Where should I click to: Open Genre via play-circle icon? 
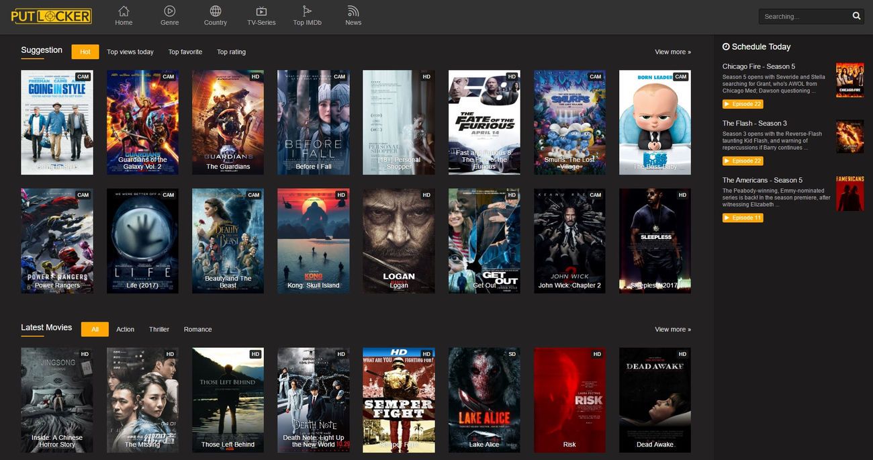169,11
